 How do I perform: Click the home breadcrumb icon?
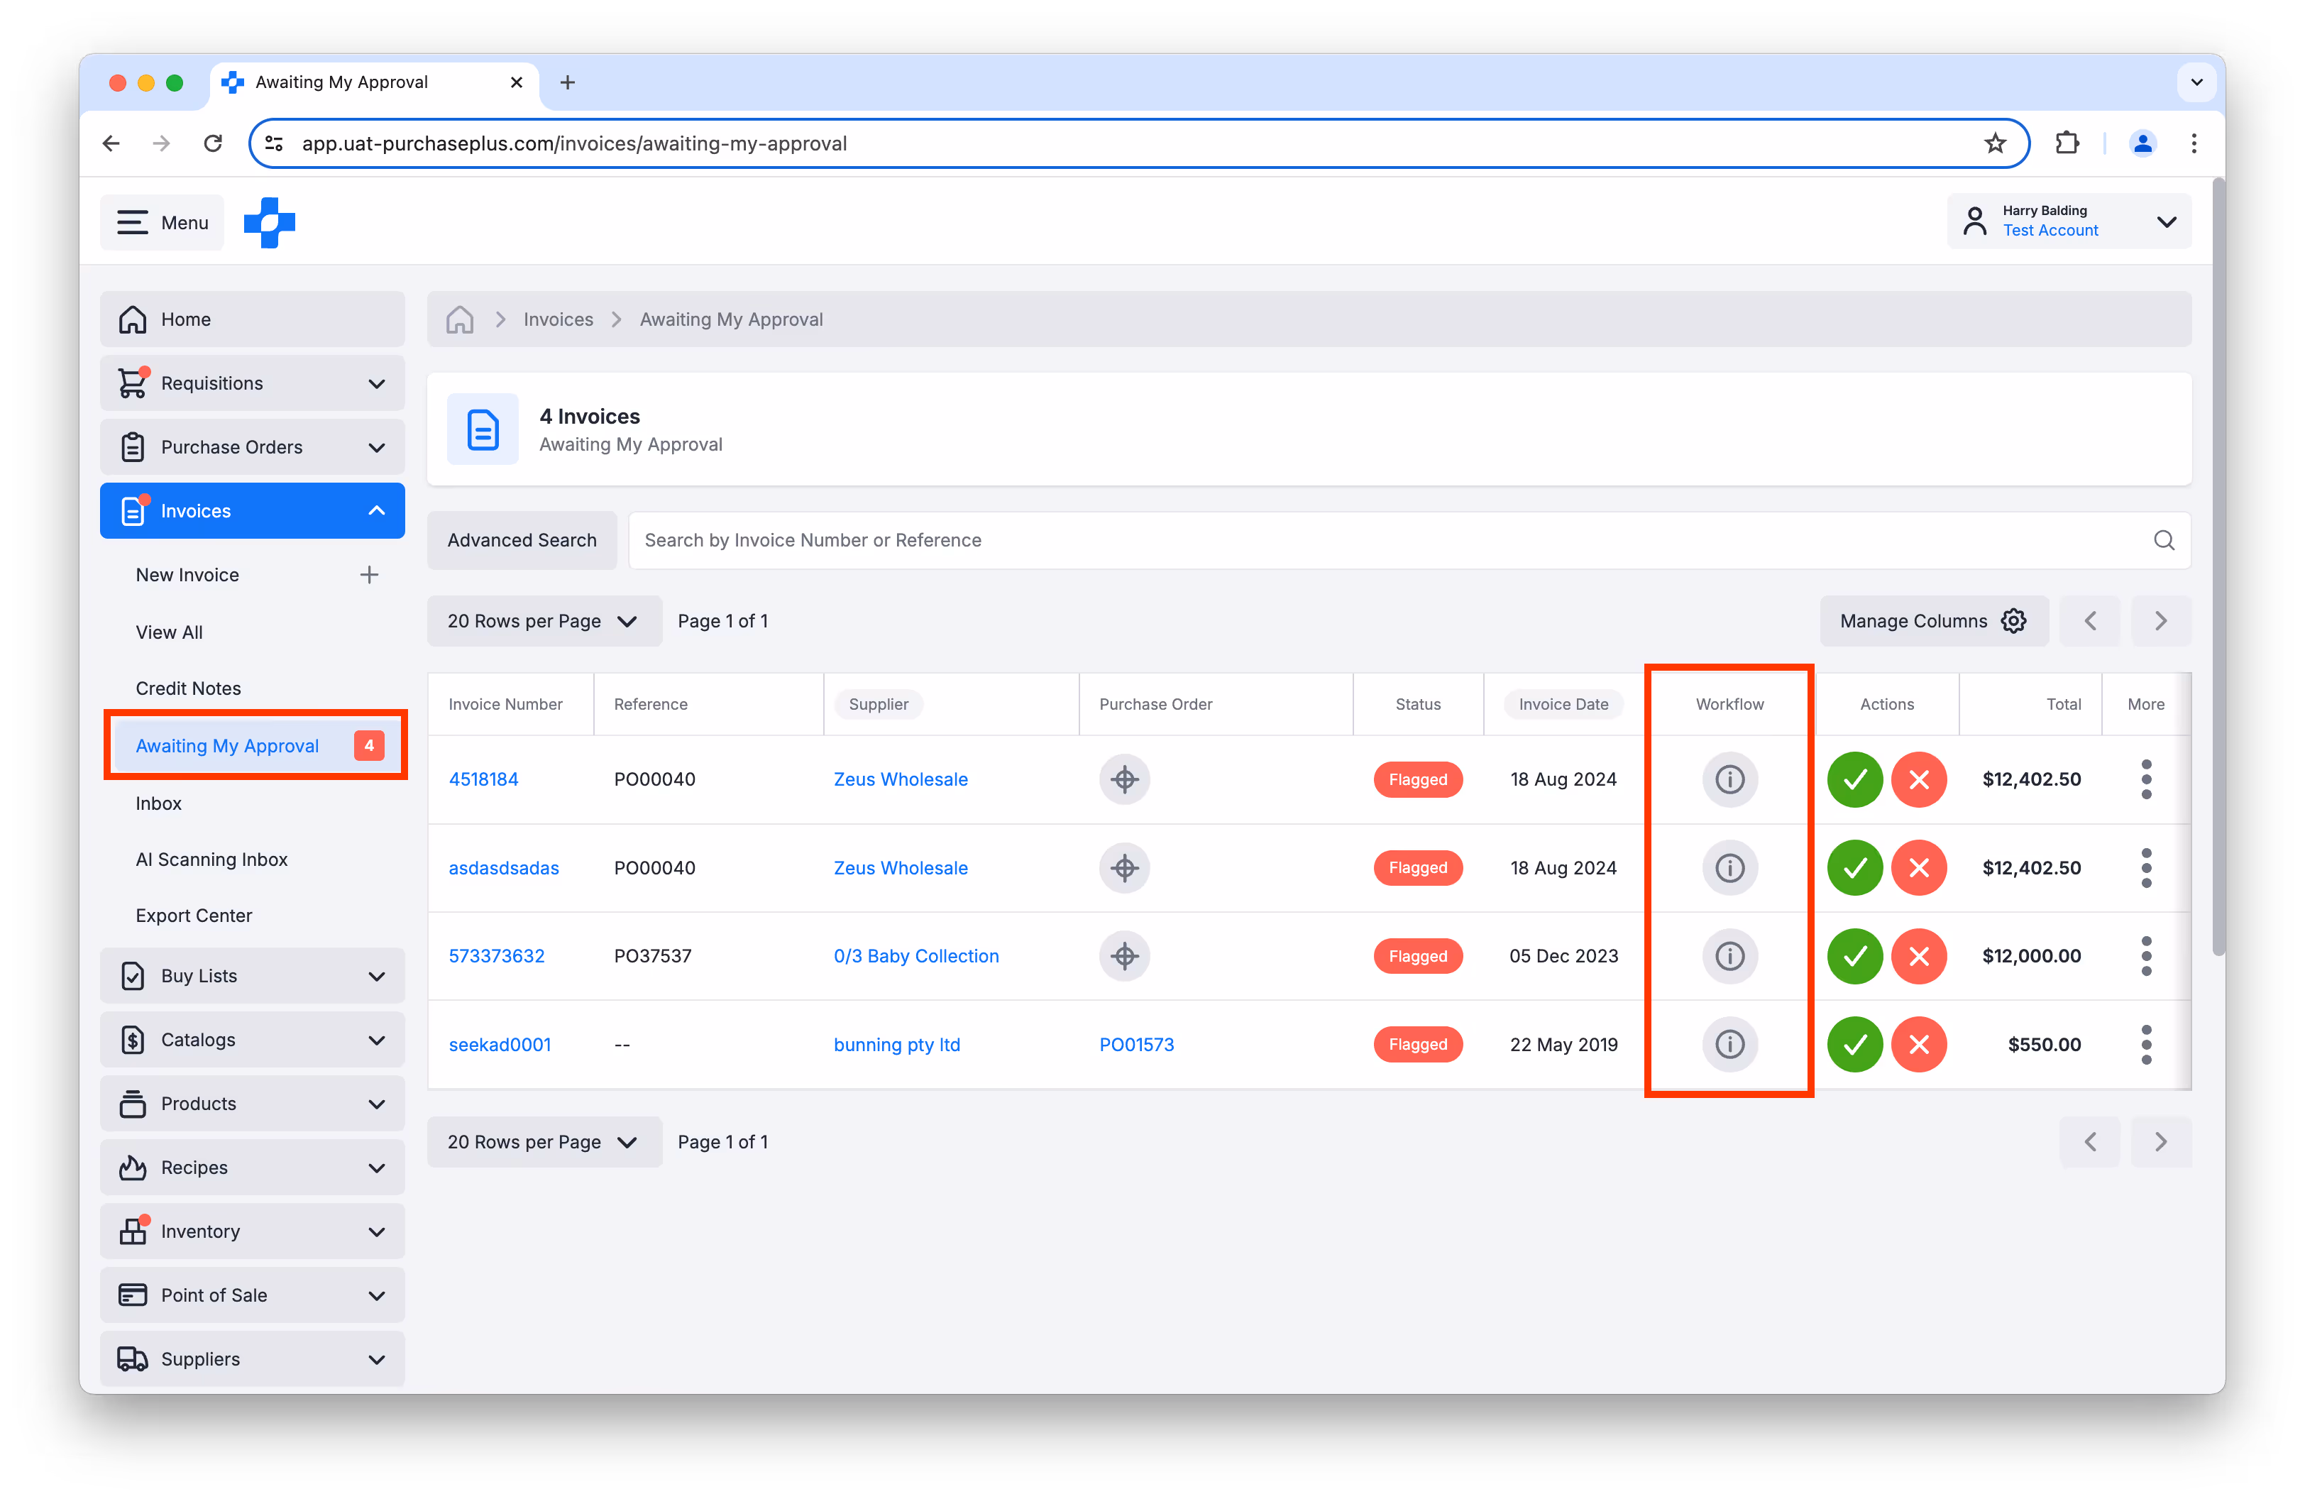pos(460,319)
